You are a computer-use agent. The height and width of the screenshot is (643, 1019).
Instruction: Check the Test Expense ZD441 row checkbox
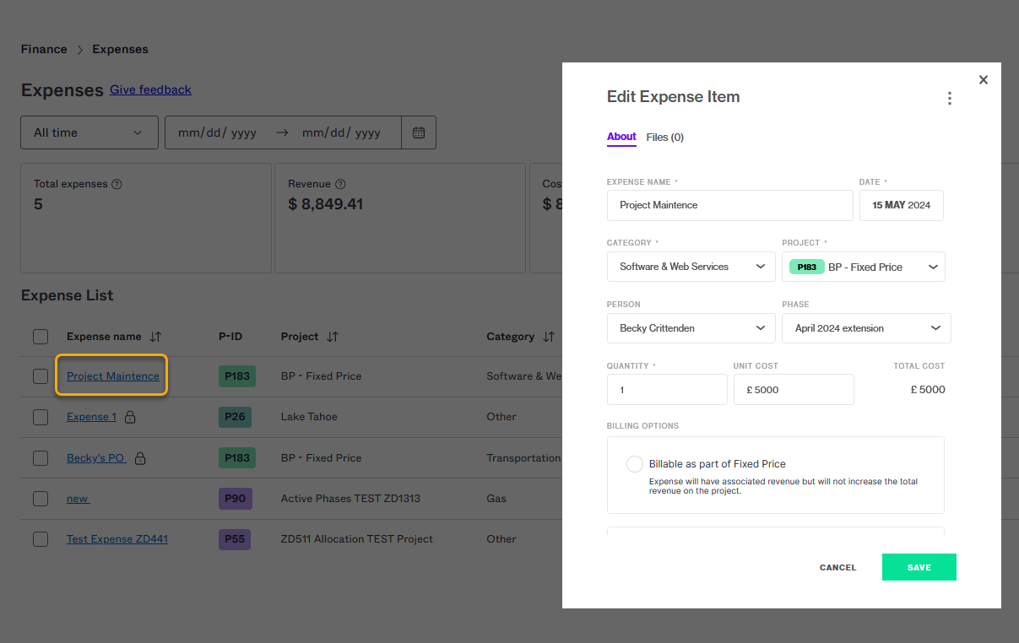click(41, 539)
